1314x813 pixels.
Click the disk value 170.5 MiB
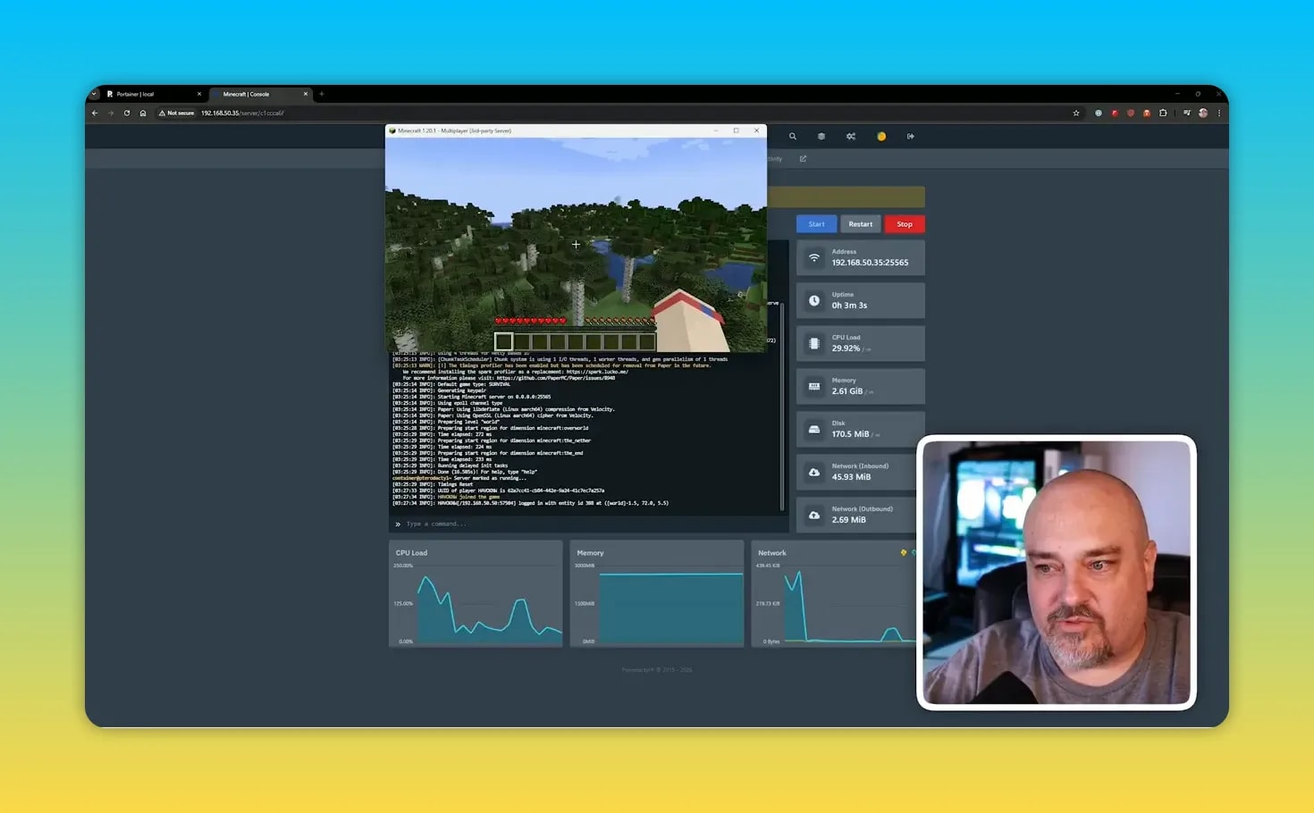[850, 434]
